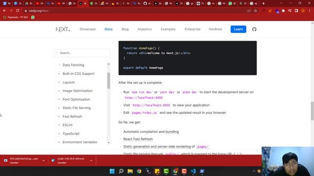314x176 pixels.
Task: Click the Next.js logo
Action: 63,29
